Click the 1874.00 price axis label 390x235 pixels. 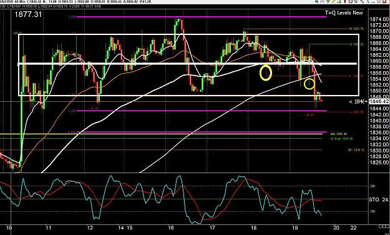coord(379,19)
